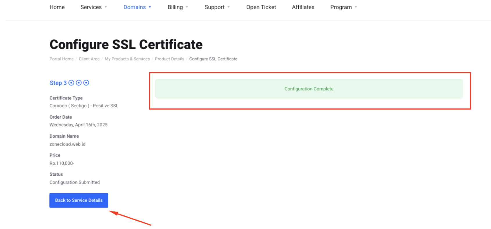Select the domain name zonecloud.web.id
The height and width of the screenshot is (229, 491).
[x=67, y=144]
